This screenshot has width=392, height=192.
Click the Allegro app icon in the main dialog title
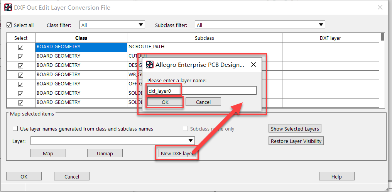tap(8, 7)
